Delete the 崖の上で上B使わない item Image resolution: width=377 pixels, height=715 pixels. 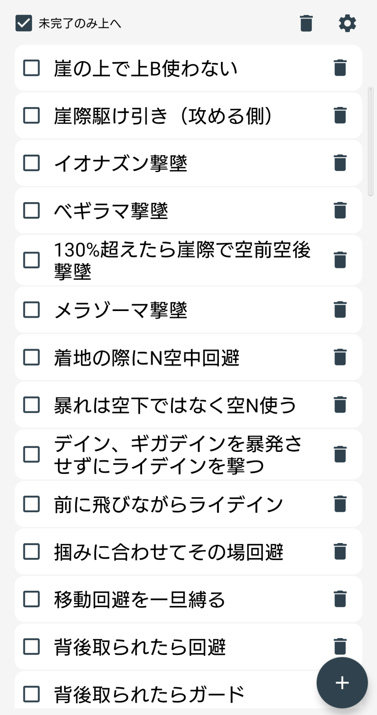click(340, 68)
